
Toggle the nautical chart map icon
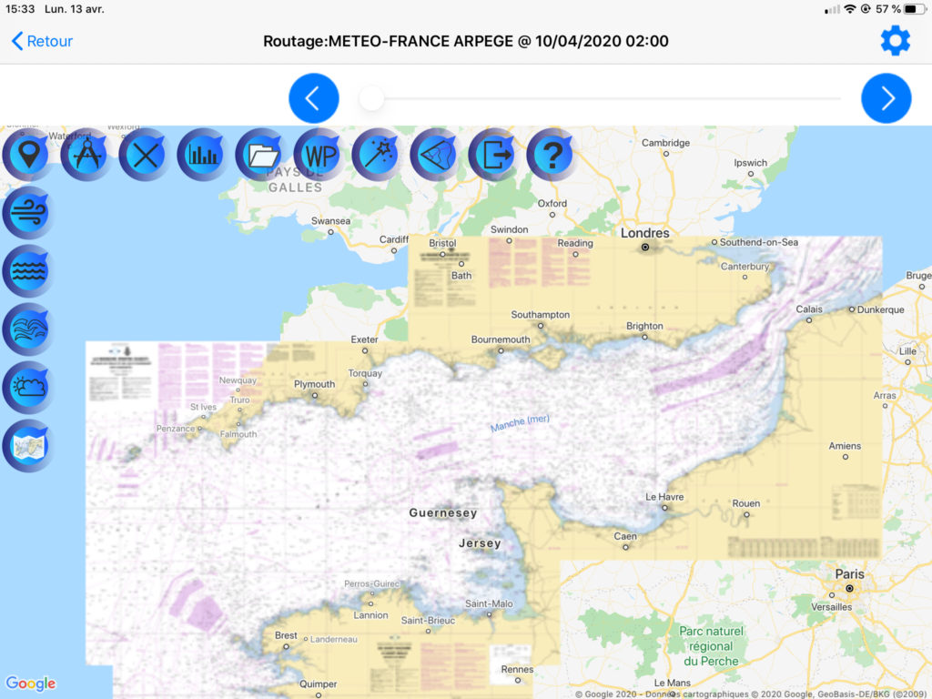27,446
